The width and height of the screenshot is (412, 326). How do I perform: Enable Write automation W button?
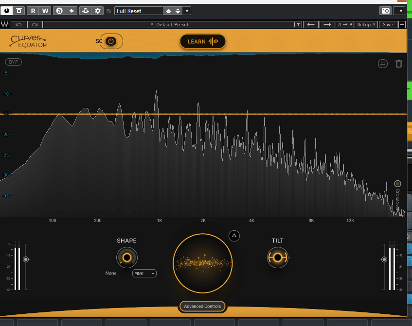[45, 11]
